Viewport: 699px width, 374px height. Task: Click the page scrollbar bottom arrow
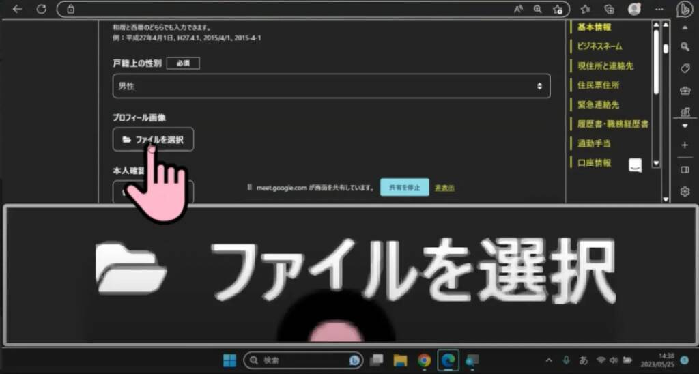(x=666, y=199)
